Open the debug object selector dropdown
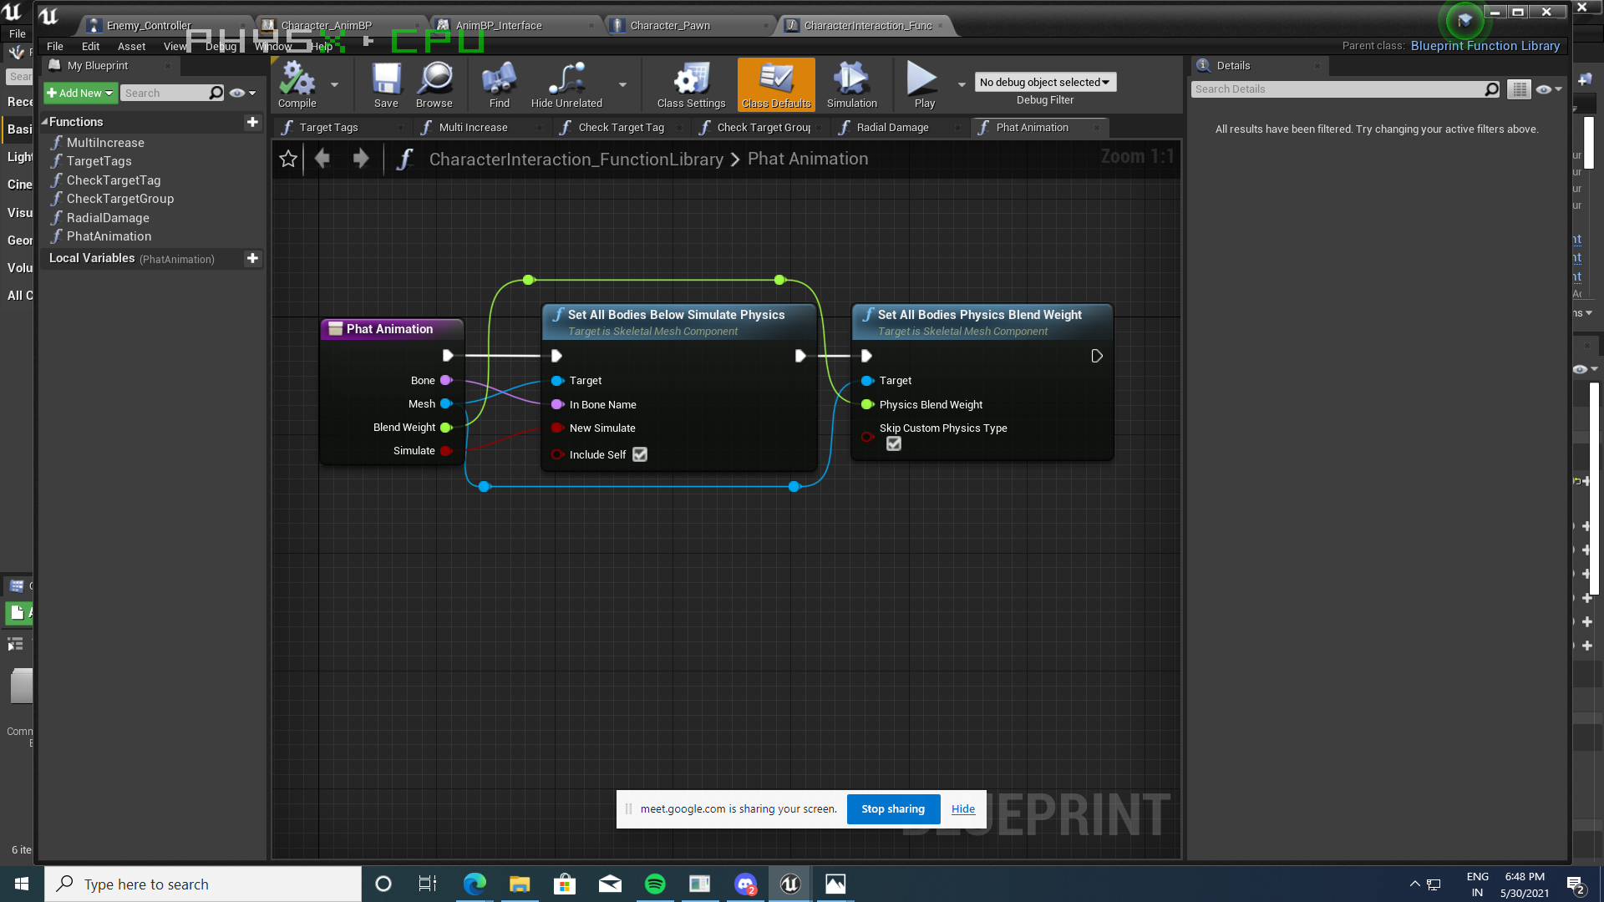Screen dimensions: 1604x902 tap(1044, 82)
